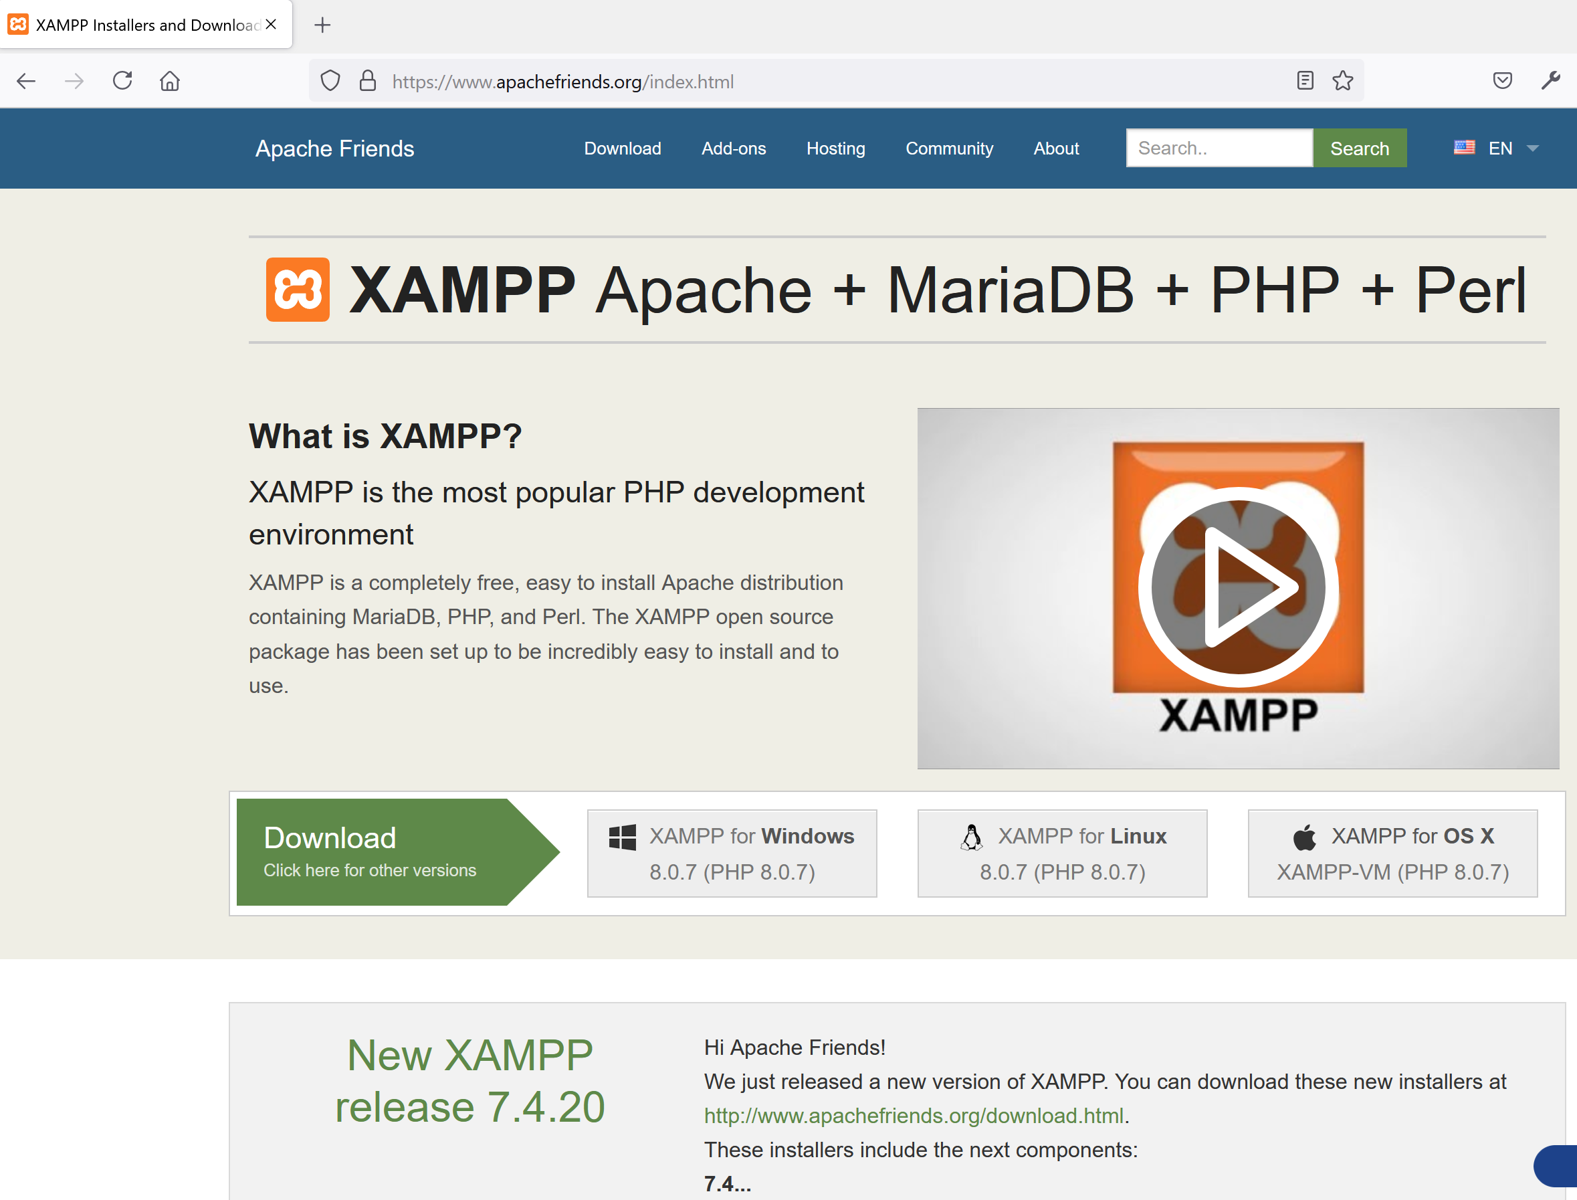Download XAMPP for Windows 8.0.7
The image size is (1577, 1200).
(732, 853)
